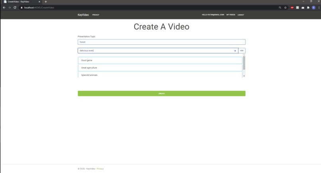Click the Add button beside keyword field
The height and width of the screenshot is (173, 321).
(242, 51)
